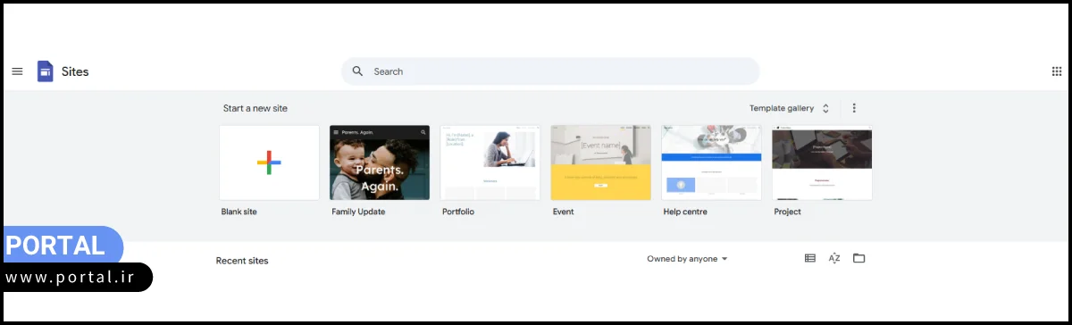Click the search magnifier icon
Viewport: 1072px width, 325px height.
pos(357,71)
